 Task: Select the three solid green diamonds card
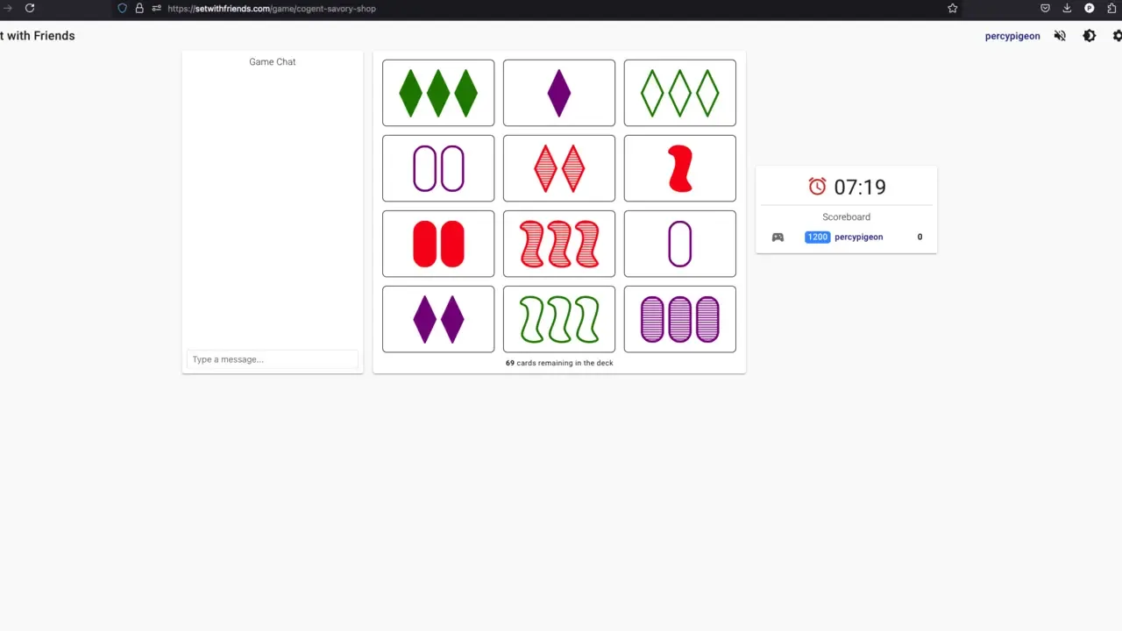pos(438,93)
